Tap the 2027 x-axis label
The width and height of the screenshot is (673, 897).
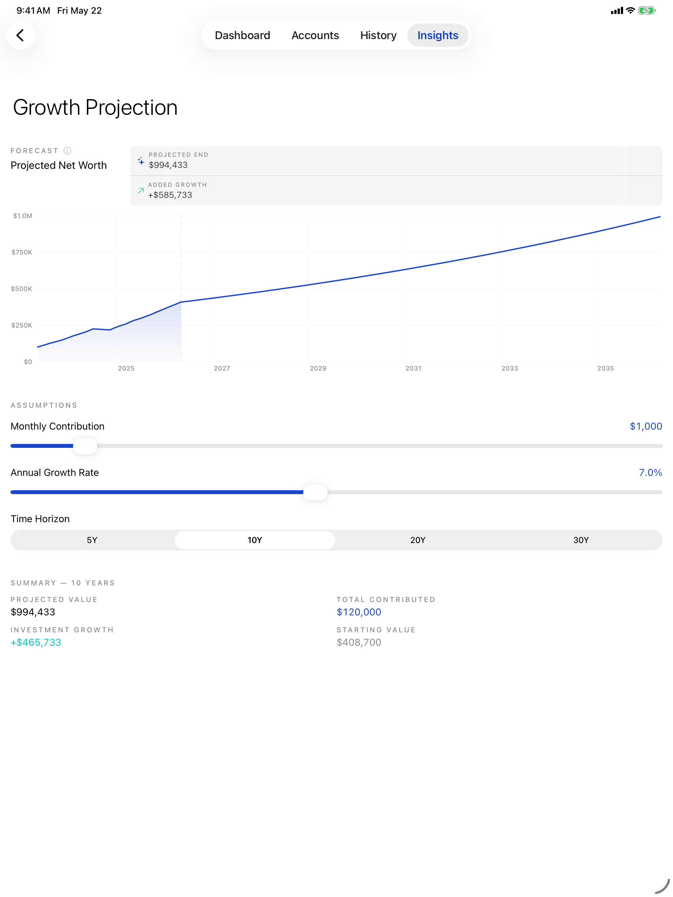click(x=222, y=368)
